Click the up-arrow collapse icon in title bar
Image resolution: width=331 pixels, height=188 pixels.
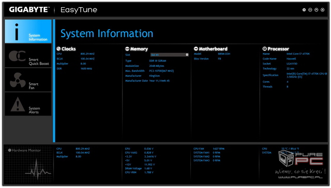pos(316,10)
